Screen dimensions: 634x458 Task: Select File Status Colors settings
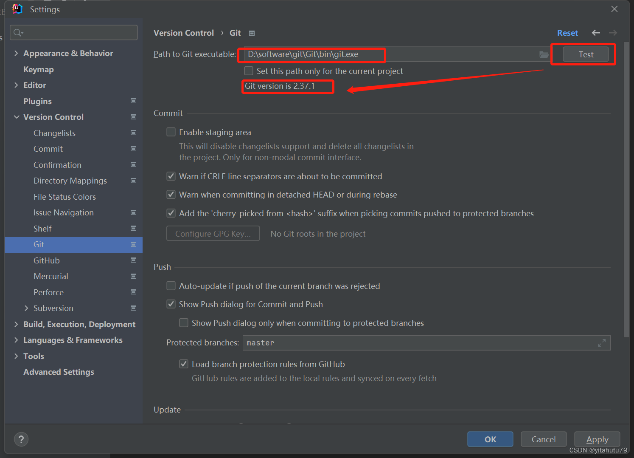[x=65, y=197]
